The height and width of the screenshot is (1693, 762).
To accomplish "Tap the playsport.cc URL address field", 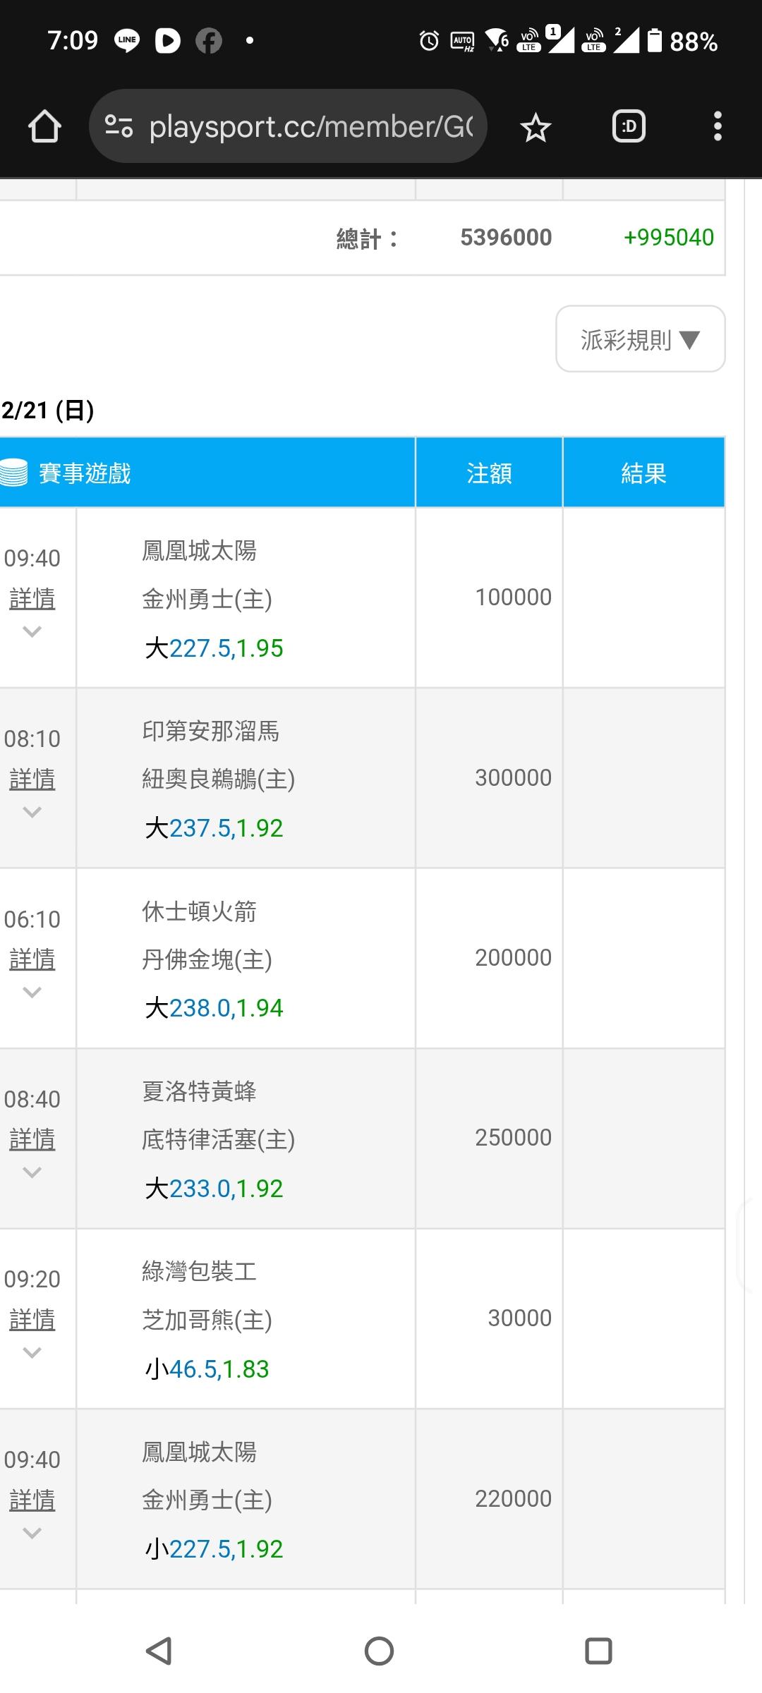I will coord(310,127).
